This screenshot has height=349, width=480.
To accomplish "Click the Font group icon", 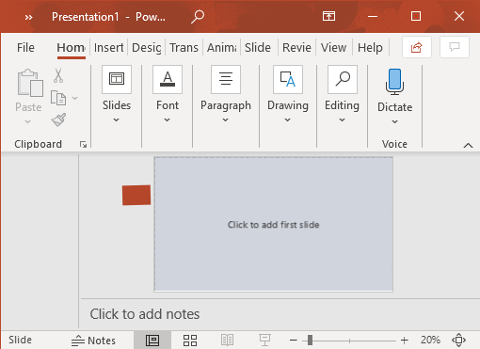I will tap(168, 79).
